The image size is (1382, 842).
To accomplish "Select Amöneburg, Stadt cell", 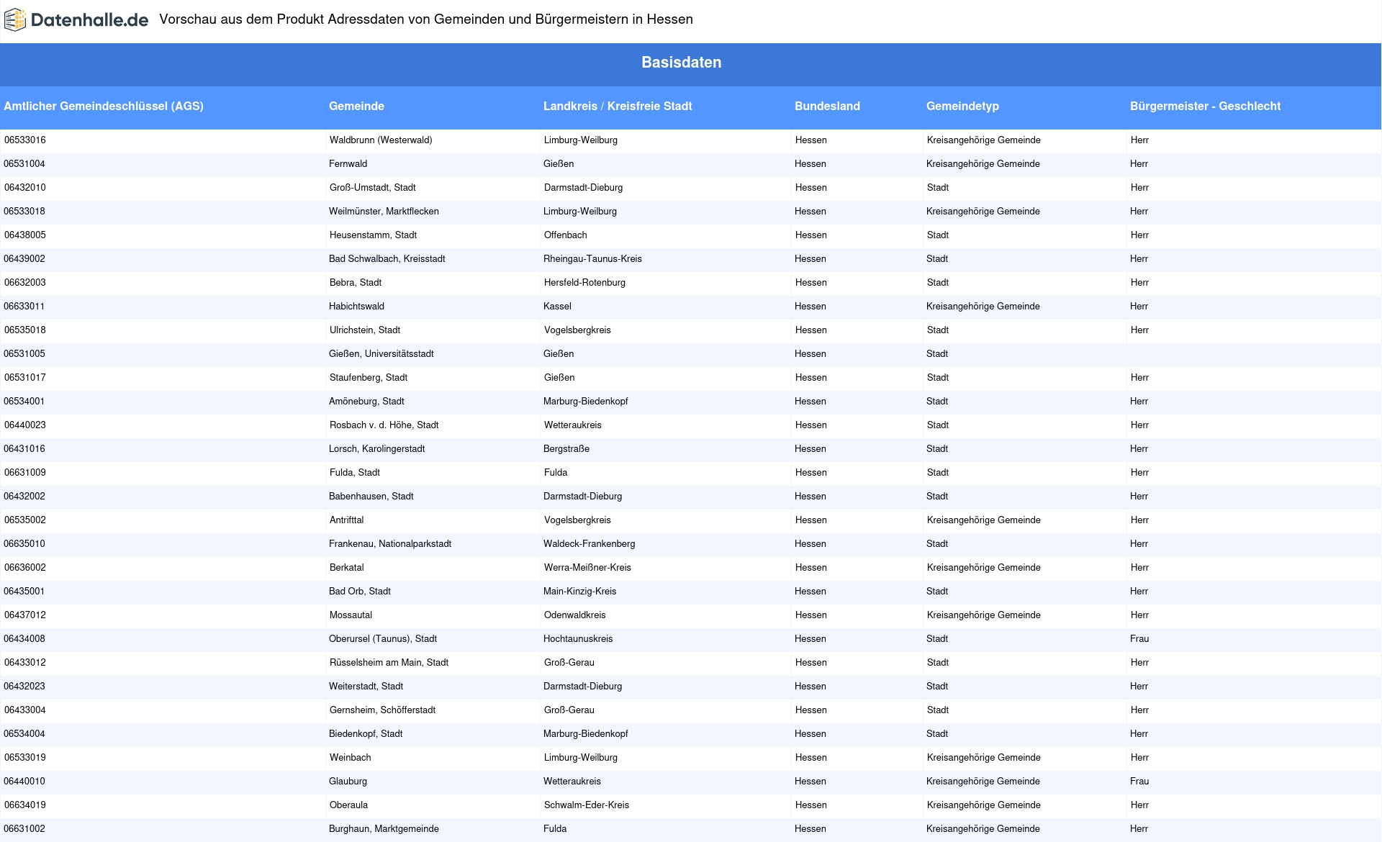I will 366,402.
